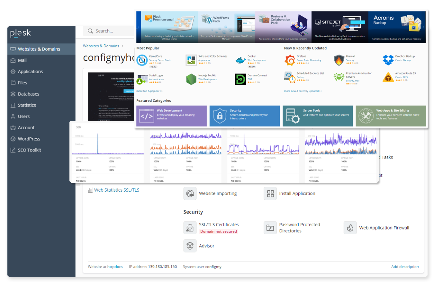Open the Web Development category tile
The width and height of the screenshot is (434, 286).
pos(171,116)
